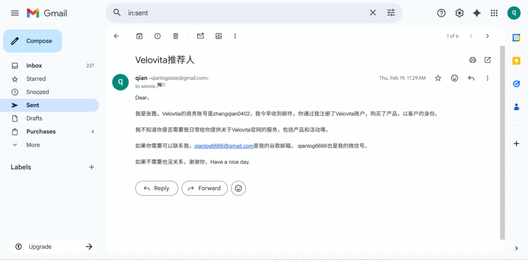528x260 pixels.
Task: Star this message
Action: point(438,78)
